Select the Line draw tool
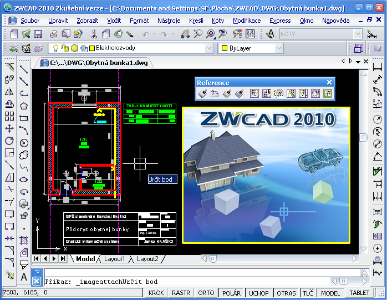The height and width of the screenshot is (300, 387). 24,68
